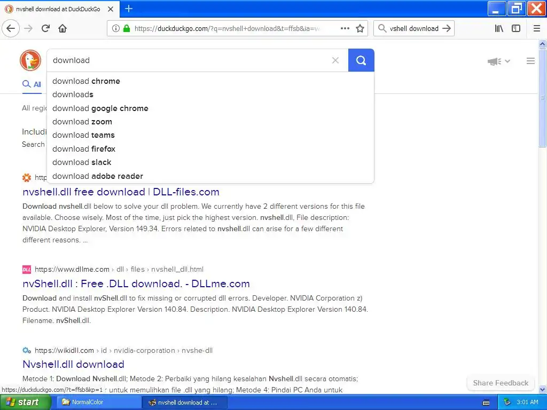
Task: Toggle the sidebar view icon
Action: tap(516, 28)
